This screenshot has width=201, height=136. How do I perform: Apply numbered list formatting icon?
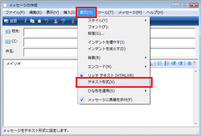click(x=160, y=63)
